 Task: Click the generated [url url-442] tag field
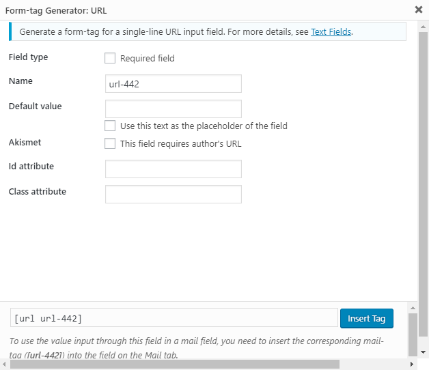pos(174,318)
